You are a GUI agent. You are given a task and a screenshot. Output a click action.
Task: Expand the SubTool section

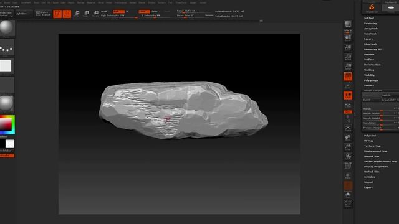pyautogui.click(x=369, y=18)
